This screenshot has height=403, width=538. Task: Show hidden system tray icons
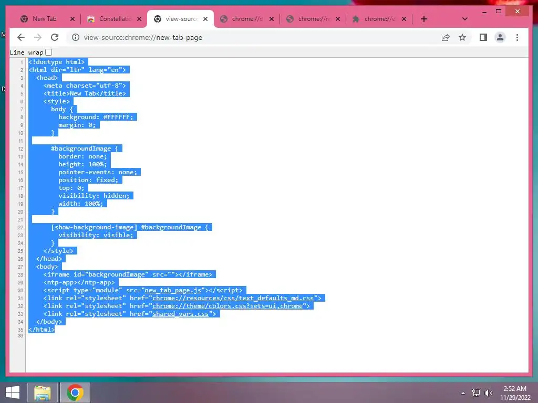[463, 393]
